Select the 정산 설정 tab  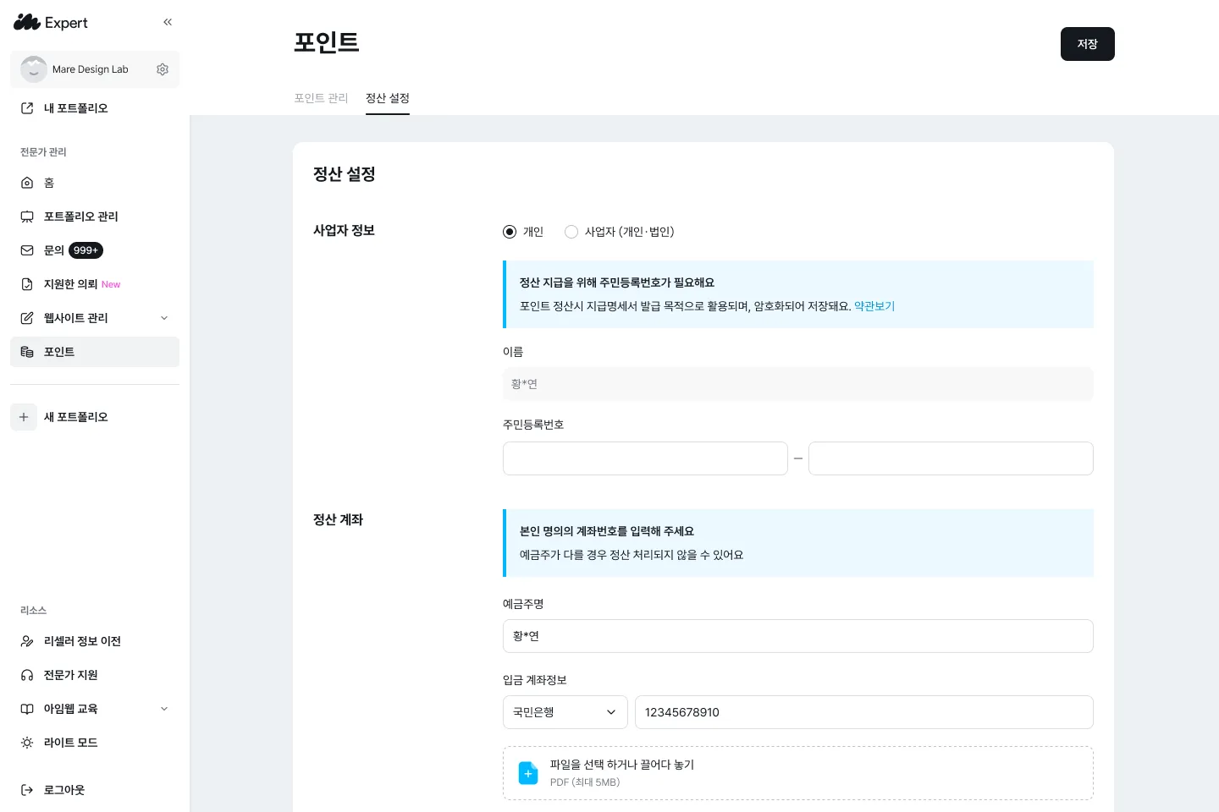(388, 98)
